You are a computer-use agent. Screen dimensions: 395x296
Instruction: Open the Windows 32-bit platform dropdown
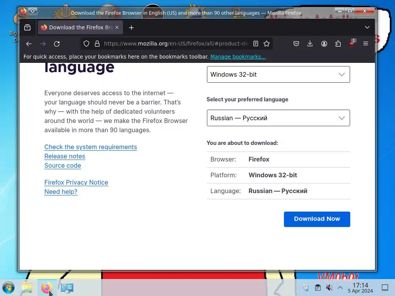pos(279,74)
